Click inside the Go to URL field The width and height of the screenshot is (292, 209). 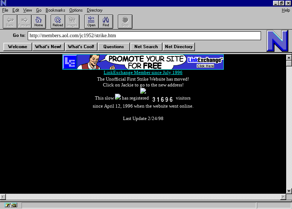tap(144, 36)
